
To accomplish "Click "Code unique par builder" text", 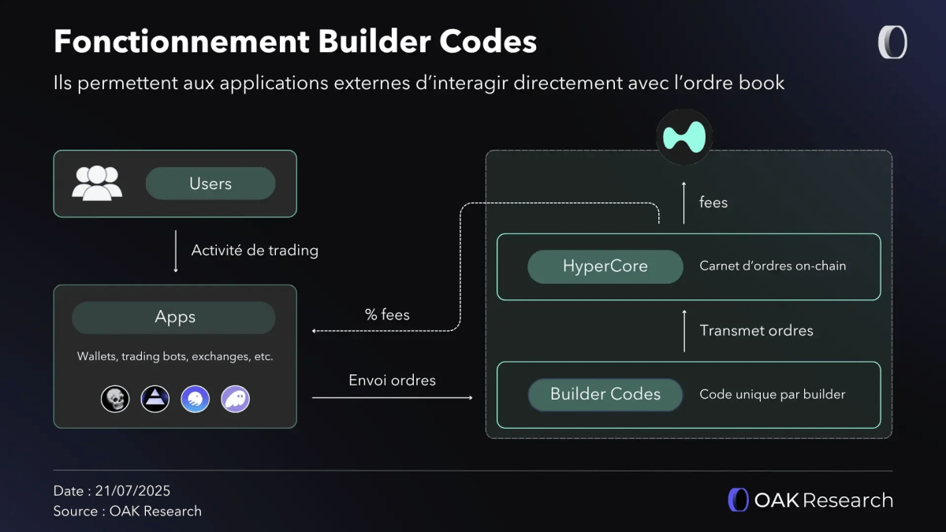I will coord(773,394).
